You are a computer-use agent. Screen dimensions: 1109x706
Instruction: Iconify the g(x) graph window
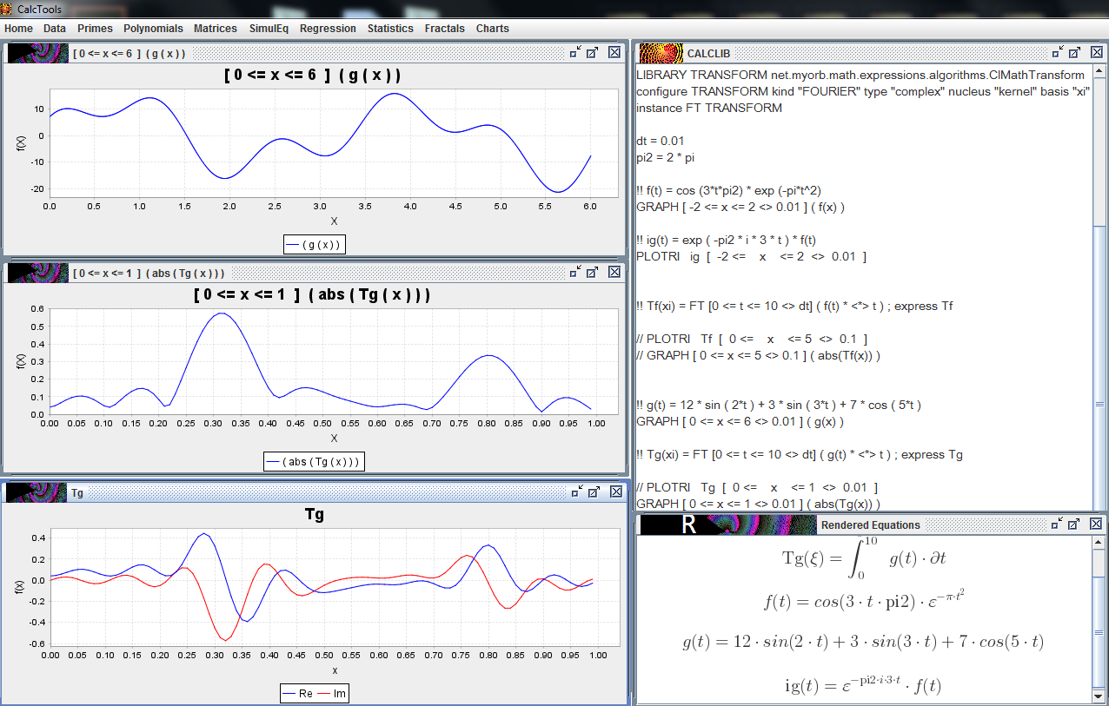[574, 53]
